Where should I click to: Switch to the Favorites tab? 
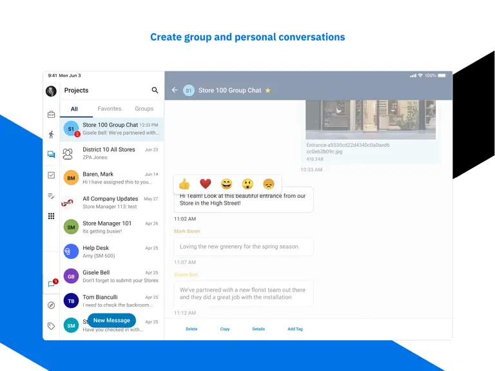109,109
